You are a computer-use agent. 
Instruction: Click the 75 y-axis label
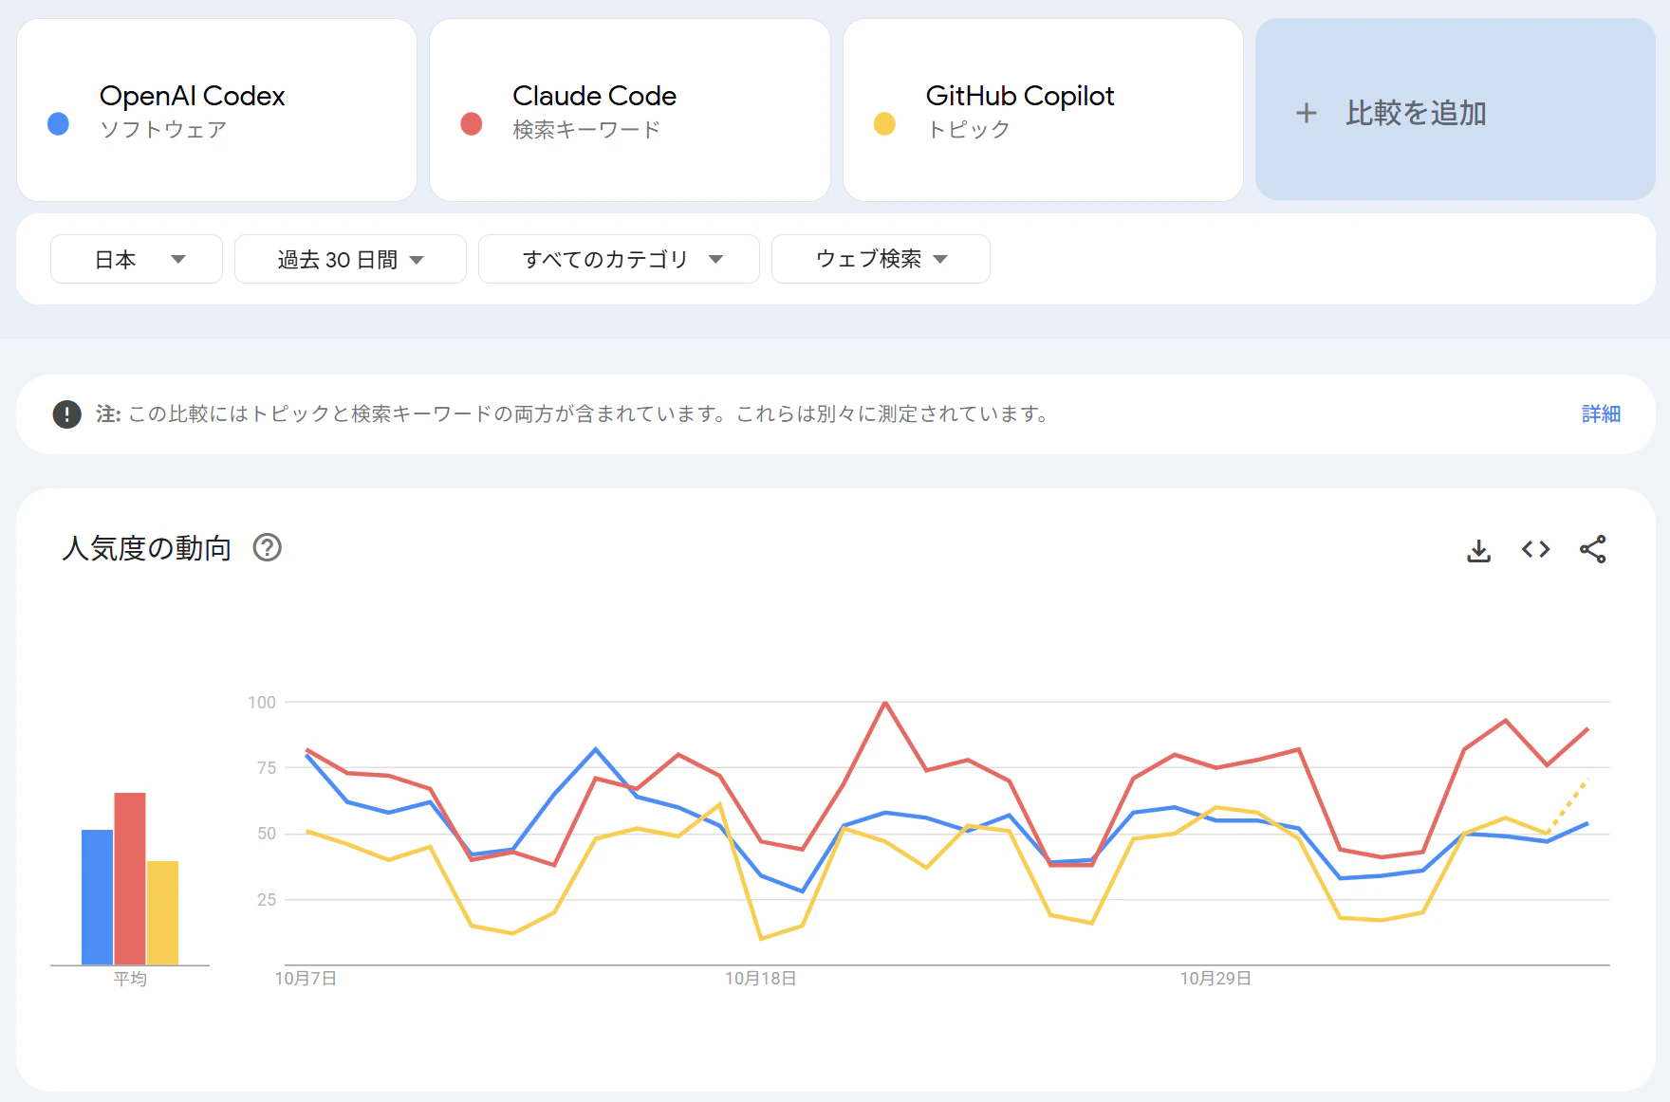coord(267,768)
